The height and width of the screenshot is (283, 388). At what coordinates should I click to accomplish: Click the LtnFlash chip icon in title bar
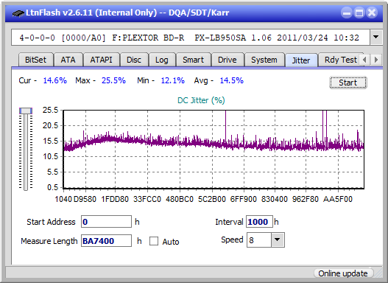pos(18,13)
